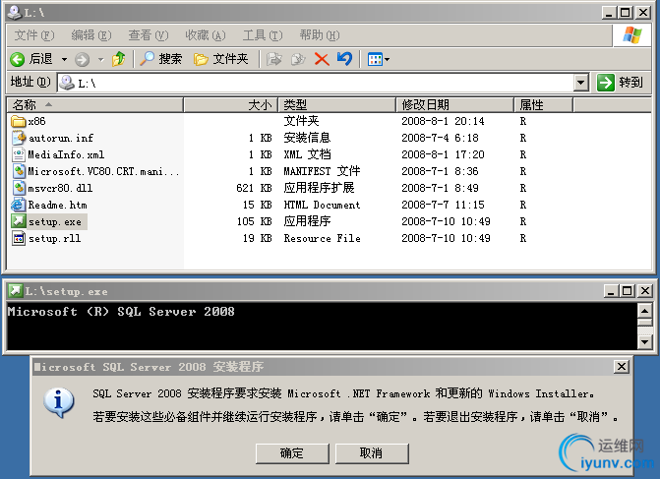The width and height of the screenshot is (660, 479).
Task: Click the console window title icon
Action: [16, 290]
